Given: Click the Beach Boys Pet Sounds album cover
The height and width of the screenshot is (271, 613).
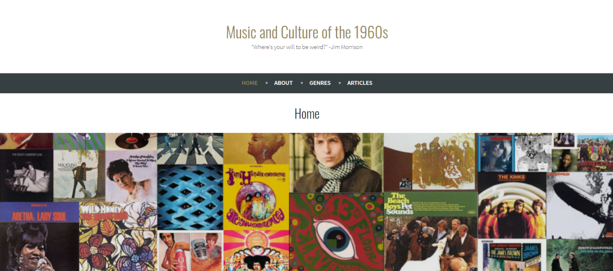Looking at the screenshot, I should [x=431, y=232].
